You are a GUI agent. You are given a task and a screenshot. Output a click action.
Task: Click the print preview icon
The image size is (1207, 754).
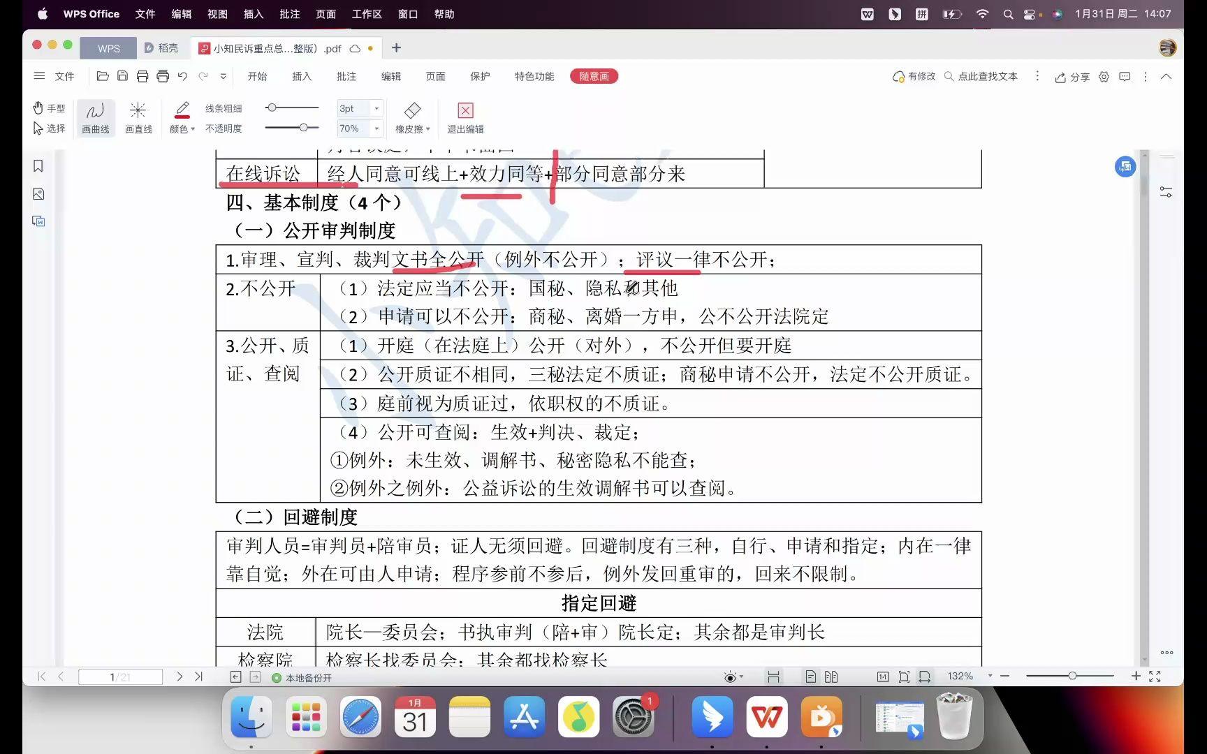(163, 76)
